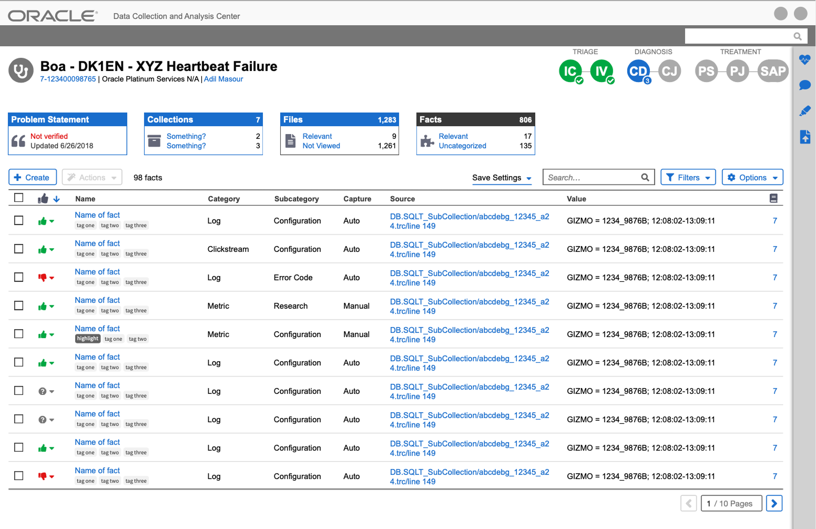The width and height of the screenshot is (816, 529).
Task: Check the select-all checkbox in the table header
Action: [x=19, y=197]
